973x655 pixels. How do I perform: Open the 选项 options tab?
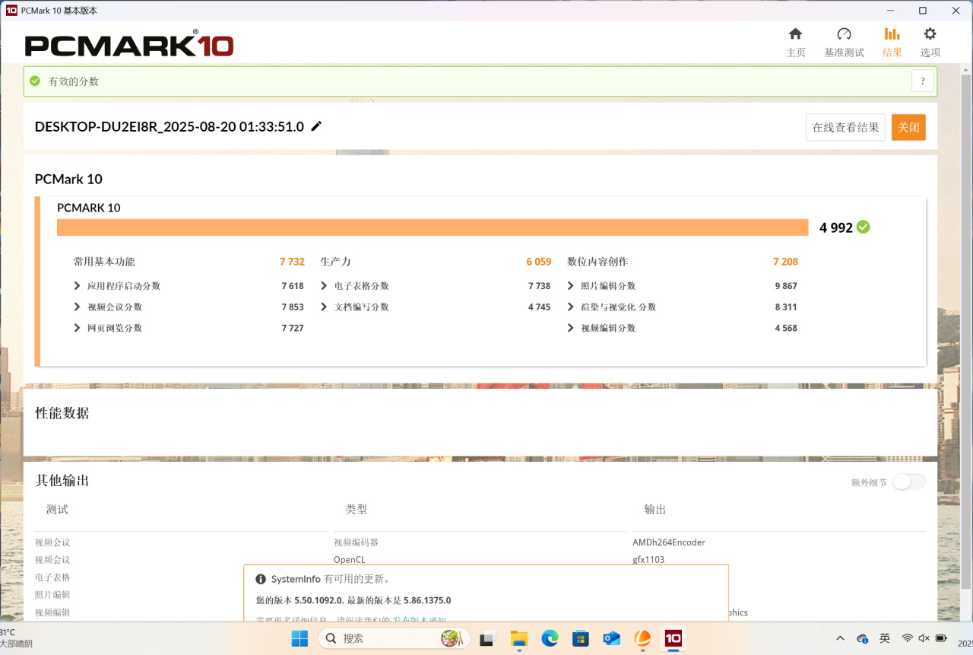(930, 43)
